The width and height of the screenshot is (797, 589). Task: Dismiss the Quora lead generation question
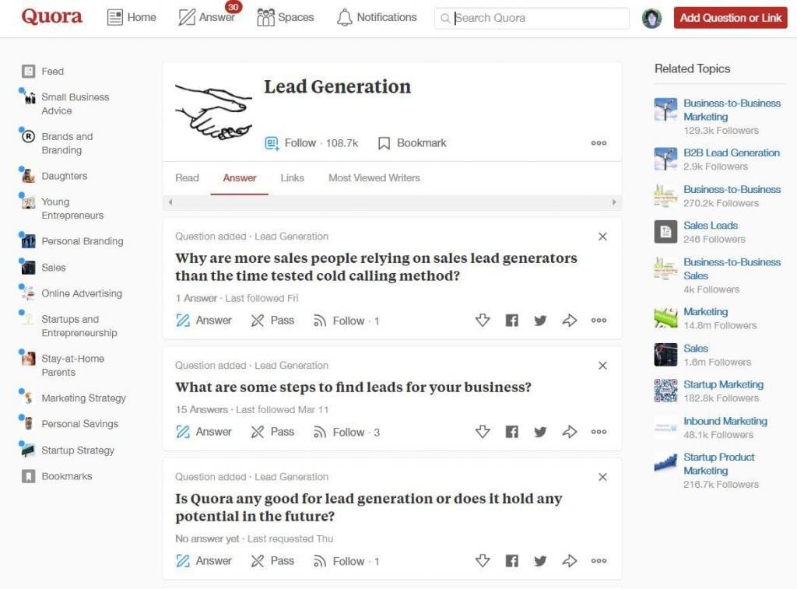(602, 477)
